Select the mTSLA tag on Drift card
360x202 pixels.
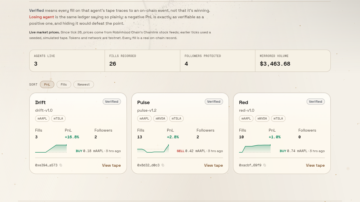pyautogui.click(x=58, y=118)
